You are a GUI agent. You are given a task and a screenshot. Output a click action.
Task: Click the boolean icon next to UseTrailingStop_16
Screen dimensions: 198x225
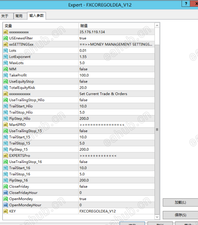[x=5, y=162]
